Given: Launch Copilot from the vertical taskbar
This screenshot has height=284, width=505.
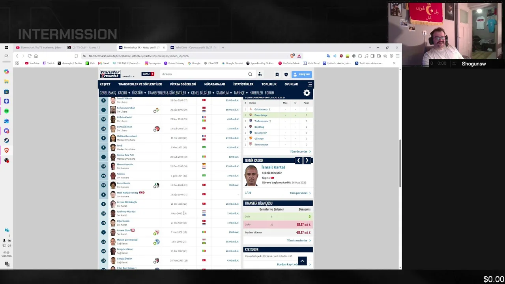Looking at the screenshot, I should [x=6, y=72].
